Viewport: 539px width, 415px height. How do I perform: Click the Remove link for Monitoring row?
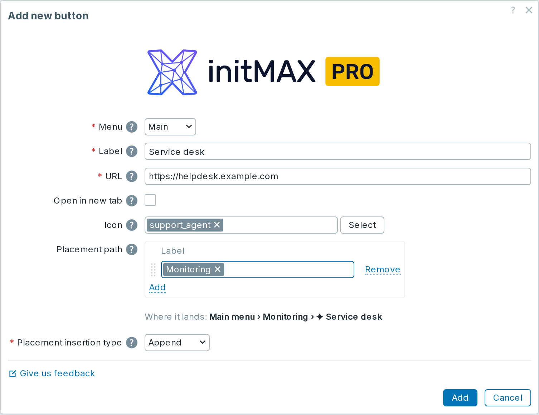(383, 269)
